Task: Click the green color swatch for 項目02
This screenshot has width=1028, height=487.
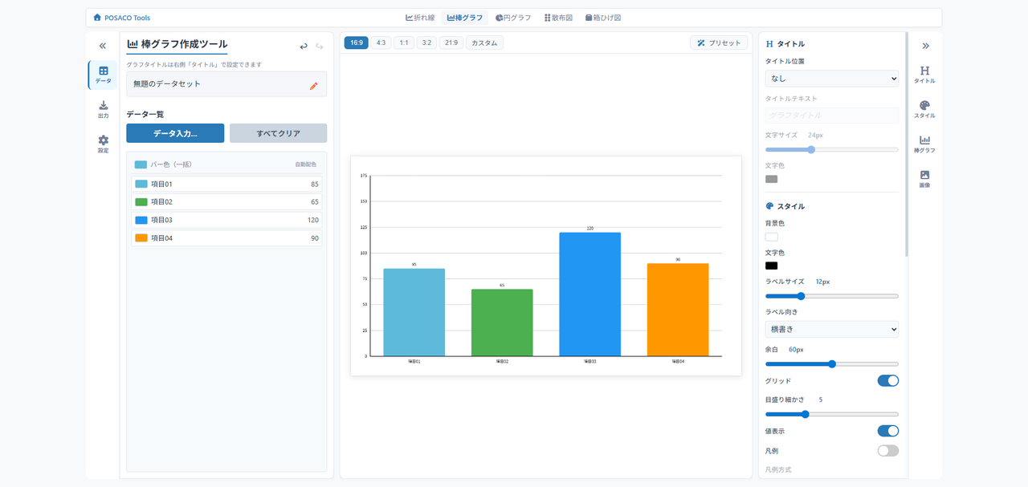Action: (141, 202)
